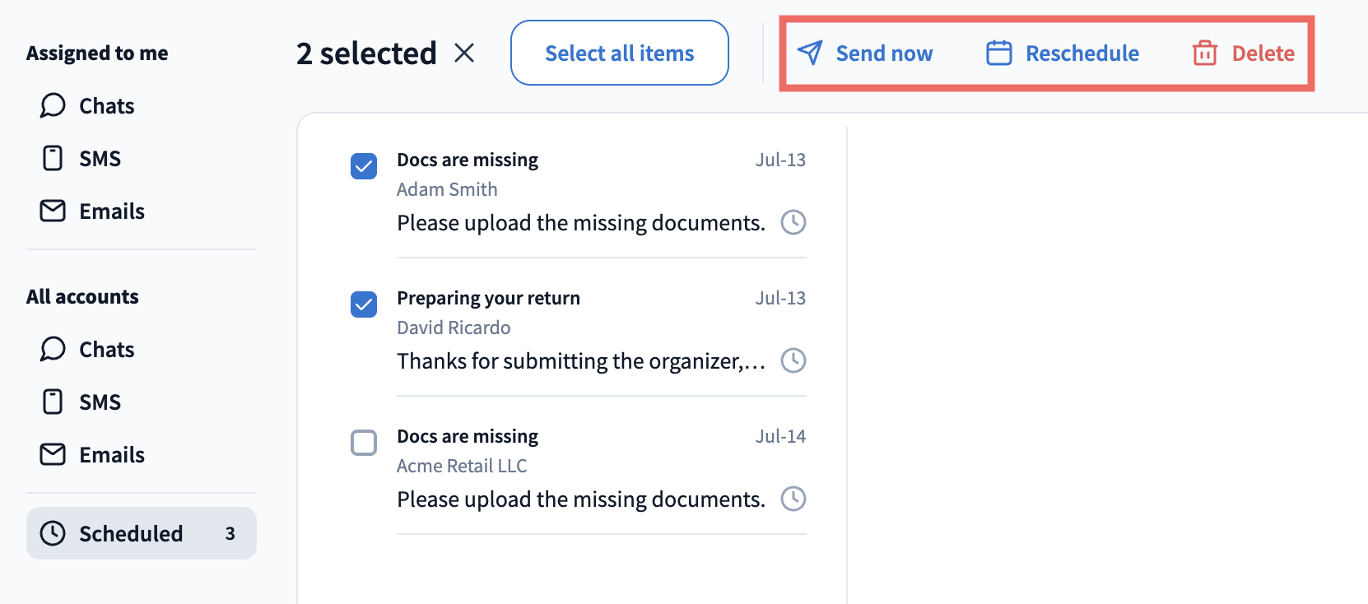Click the clock icon on Adam Smith message
Viewport: 1368px width, 604px height.
click(x=793, y=222)
